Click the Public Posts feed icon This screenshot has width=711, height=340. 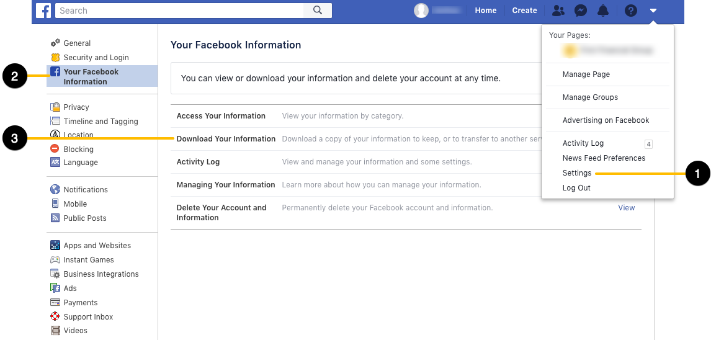pos(55,218)
